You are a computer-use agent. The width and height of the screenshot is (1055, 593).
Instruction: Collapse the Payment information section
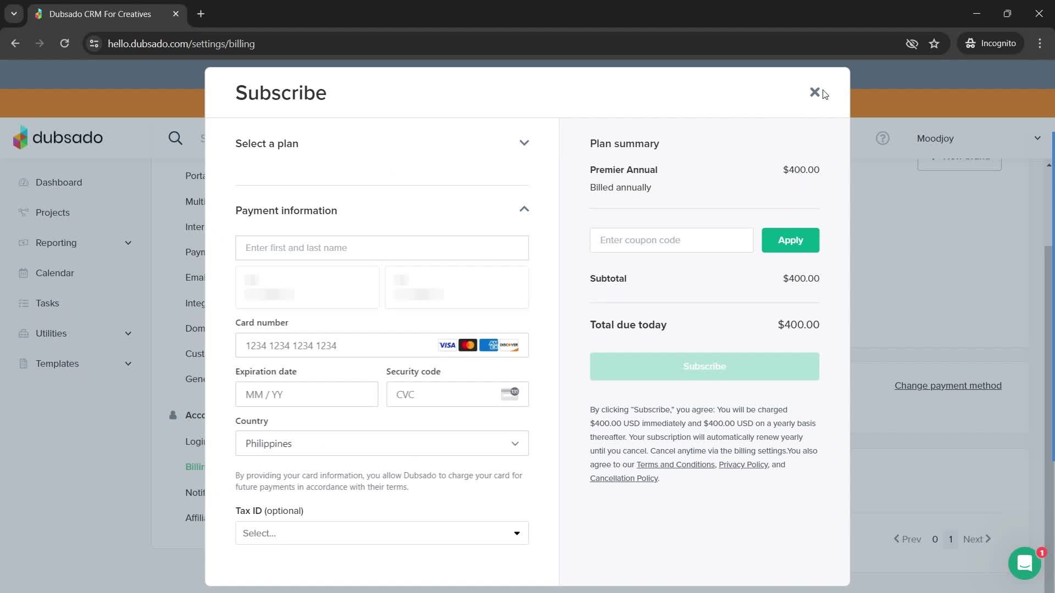tap(382, 210)
